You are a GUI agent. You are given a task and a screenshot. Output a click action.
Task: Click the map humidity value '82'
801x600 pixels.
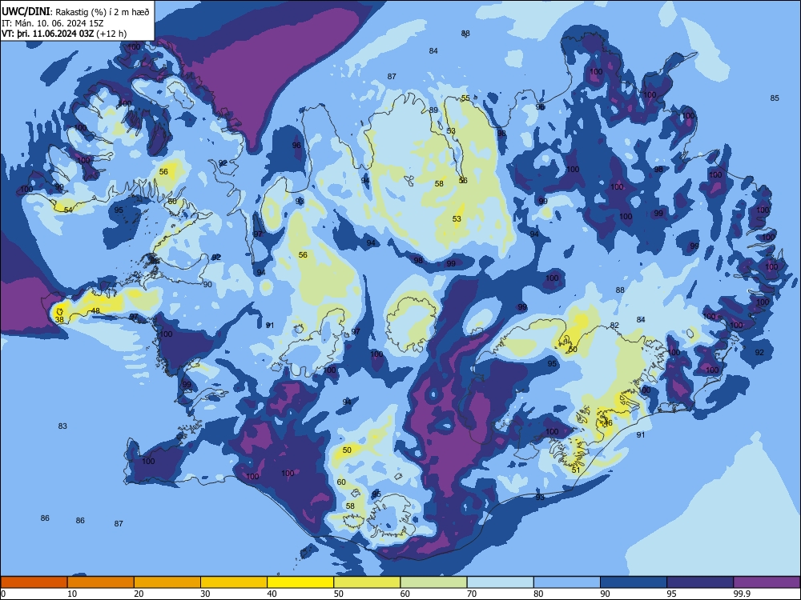(x=614, y=326)
